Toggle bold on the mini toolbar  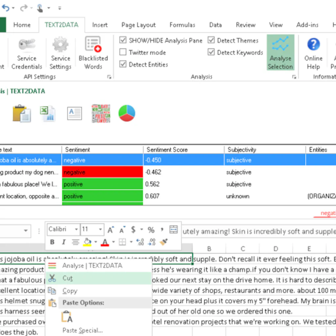tap(52, 242)
